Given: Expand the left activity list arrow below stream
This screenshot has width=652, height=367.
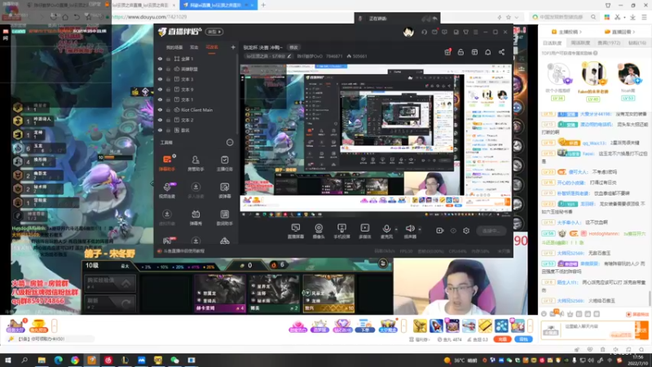Looking at the screenshot, I should coord(55,325).
